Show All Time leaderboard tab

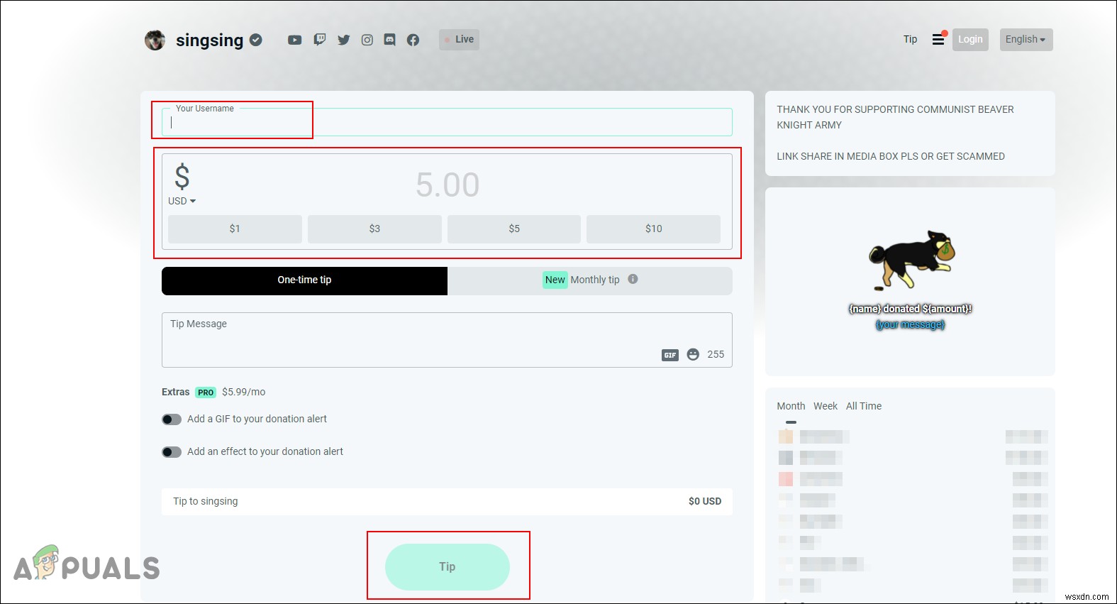[864, 406]
